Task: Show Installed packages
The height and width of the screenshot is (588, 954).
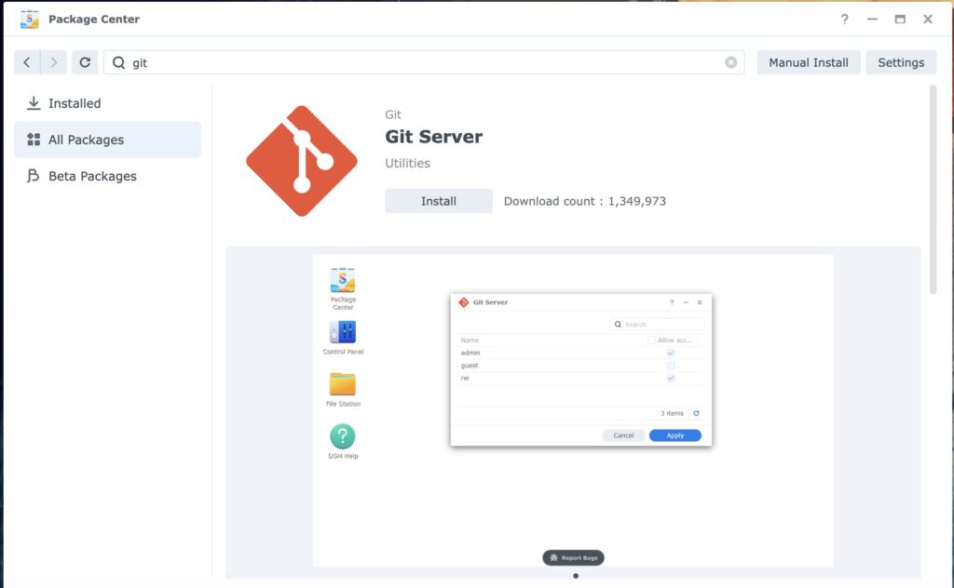Action: [x=107, y=103]
